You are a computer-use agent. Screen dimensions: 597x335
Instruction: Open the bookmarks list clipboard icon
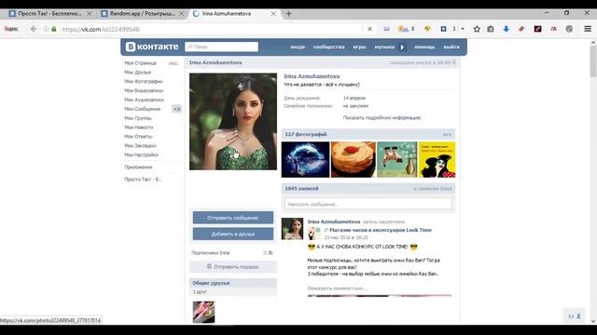[491, 29]
